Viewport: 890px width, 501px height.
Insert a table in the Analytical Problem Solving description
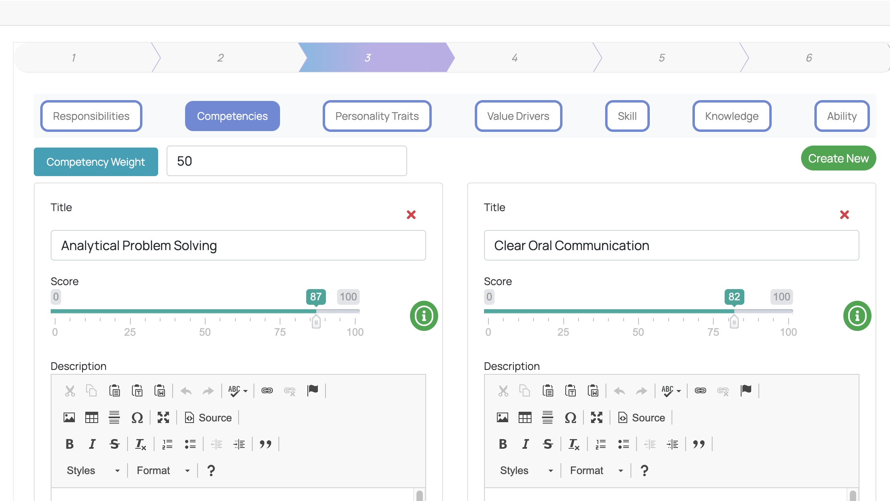92,417
